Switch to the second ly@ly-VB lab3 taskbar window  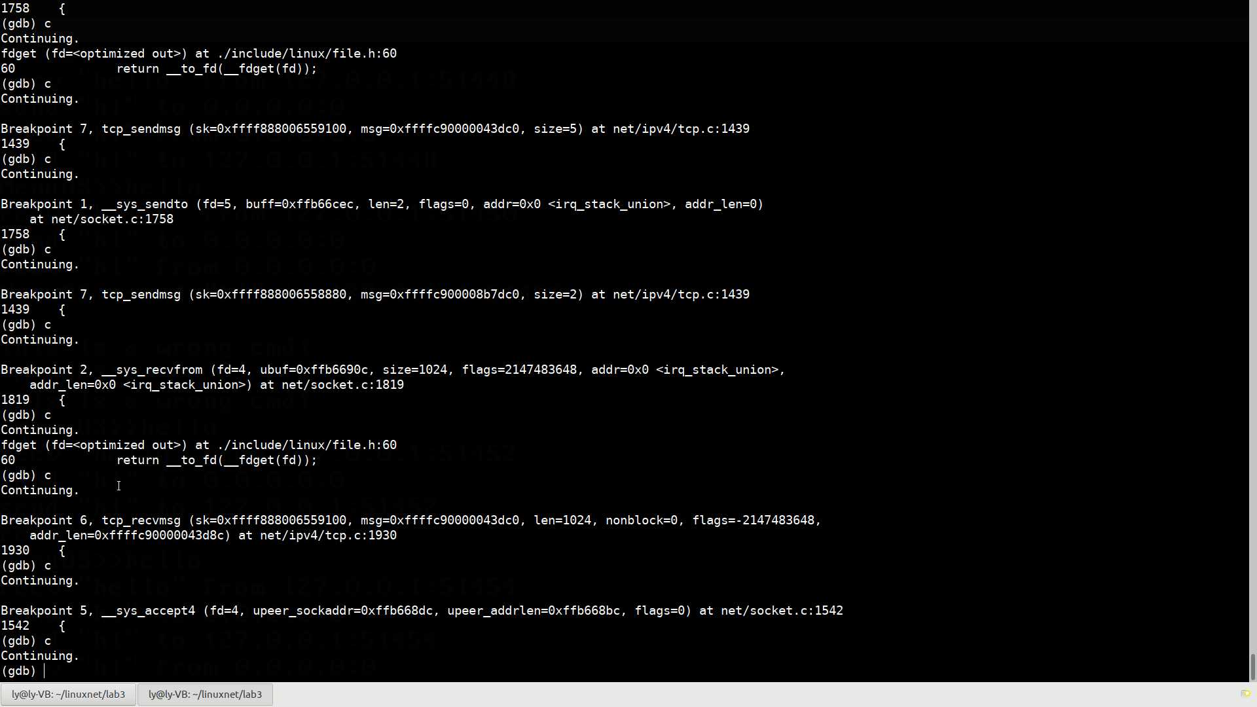[x=205, y=694]
